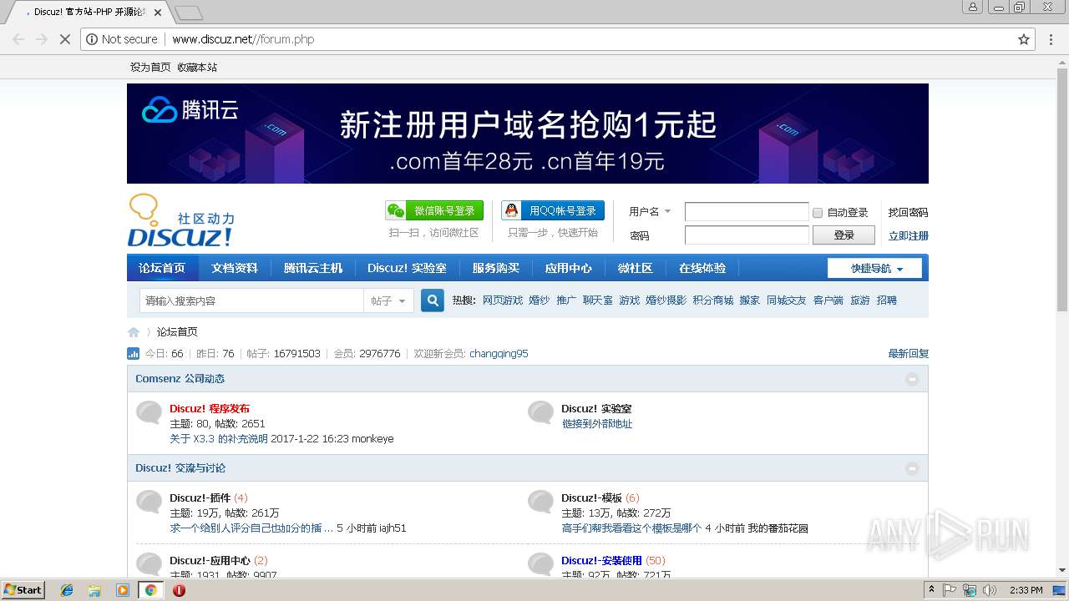Click the username input field
Image resolution: width=1069 pixels, height=601 pixels.
(747, 212)
